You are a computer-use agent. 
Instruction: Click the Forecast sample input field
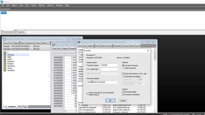pos(102,82)
